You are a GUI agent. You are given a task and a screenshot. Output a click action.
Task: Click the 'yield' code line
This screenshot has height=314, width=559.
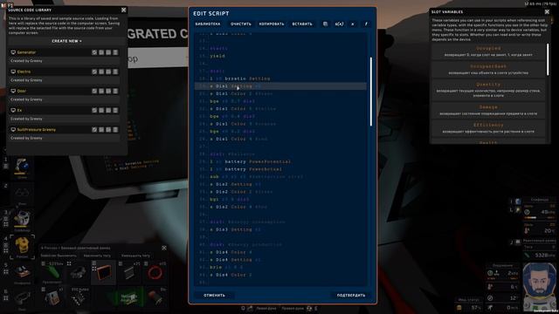[217, 56]
